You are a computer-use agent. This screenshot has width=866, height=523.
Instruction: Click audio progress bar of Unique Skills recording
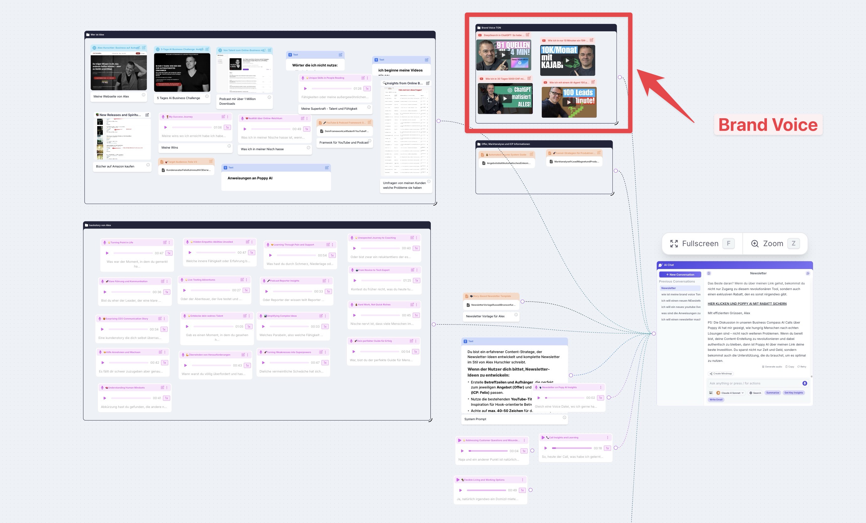(331, 88)
